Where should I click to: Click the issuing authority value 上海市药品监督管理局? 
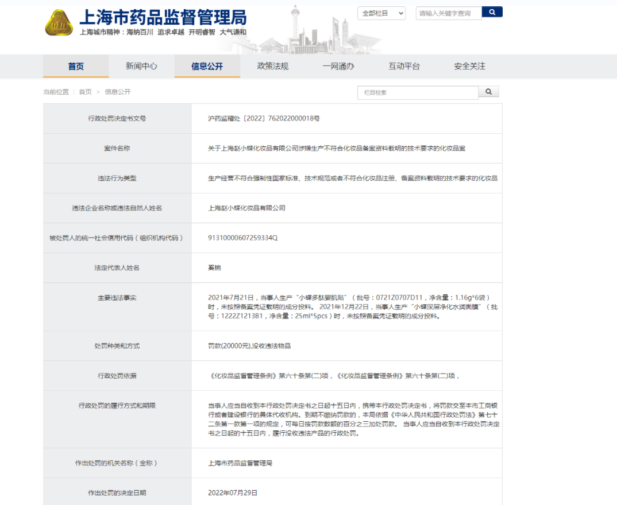pyautogui.click(x=240, y=463)
